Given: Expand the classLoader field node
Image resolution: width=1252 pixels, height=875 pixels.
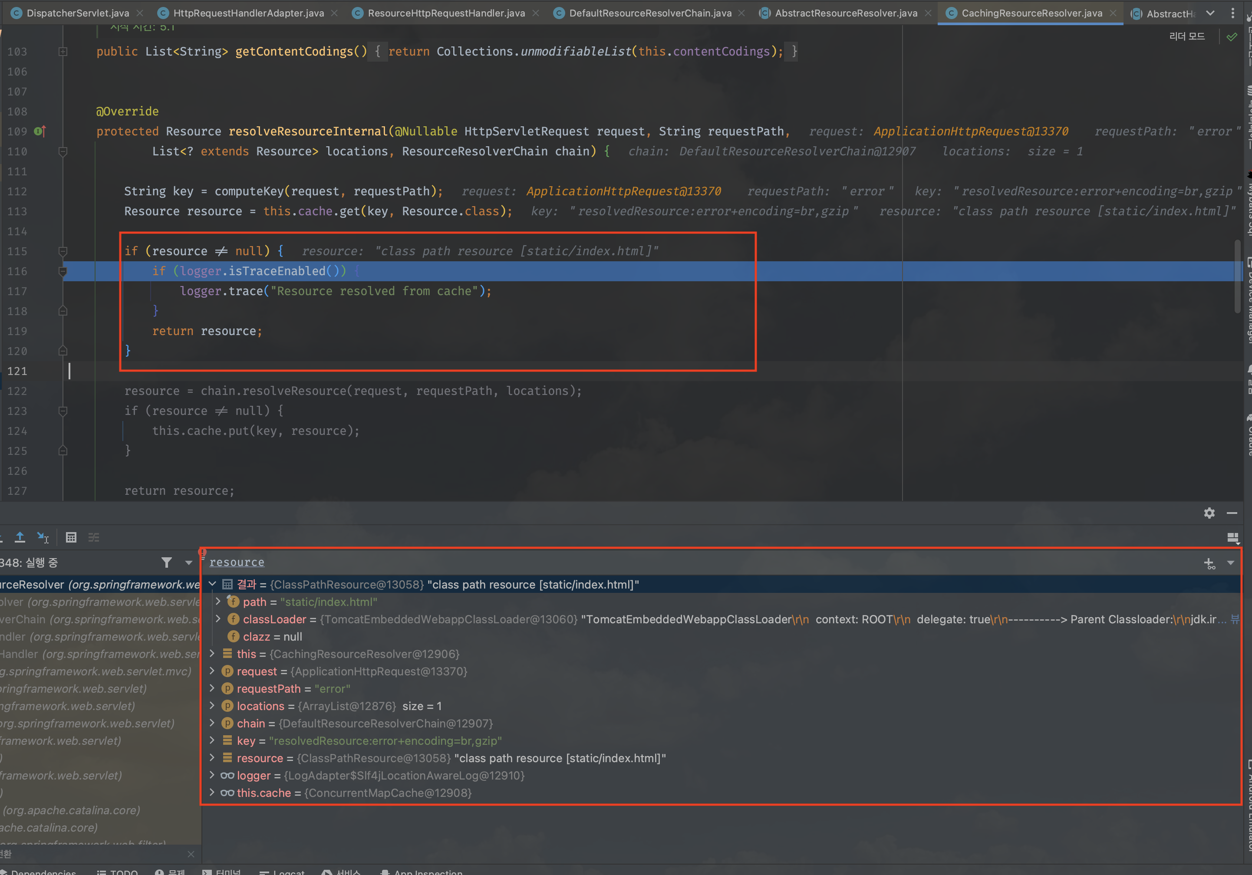Looking at the screenshot, I should coord(218,619).
